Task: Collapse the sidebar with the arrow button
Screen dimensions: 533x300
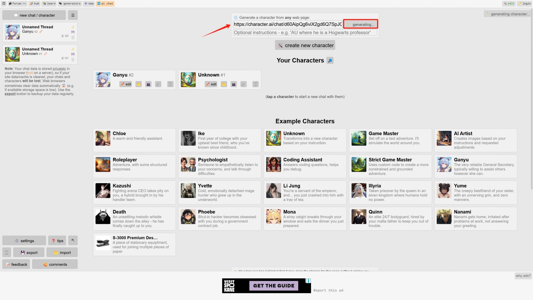Action: pyautogui.click(x=73, y=240)
